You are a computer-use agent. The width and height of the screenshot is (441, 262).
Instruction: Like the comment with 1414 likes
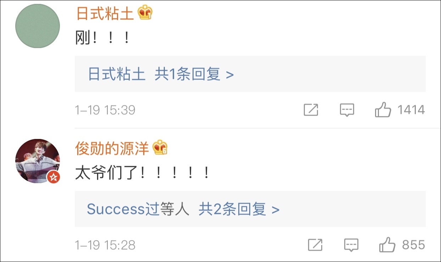pyautogui.click(x=383, y=110)
